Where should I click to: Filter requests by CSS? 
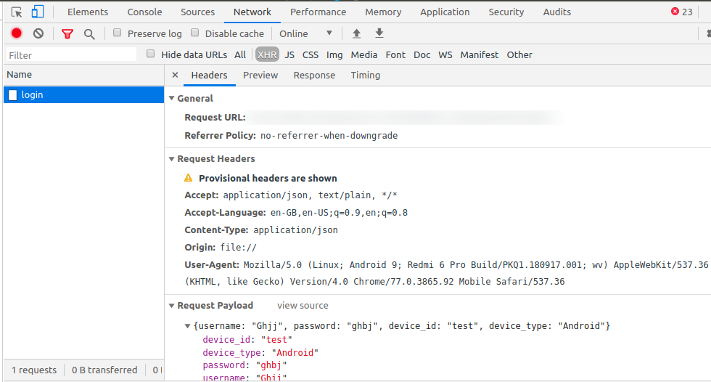click(x=311, y=55)
